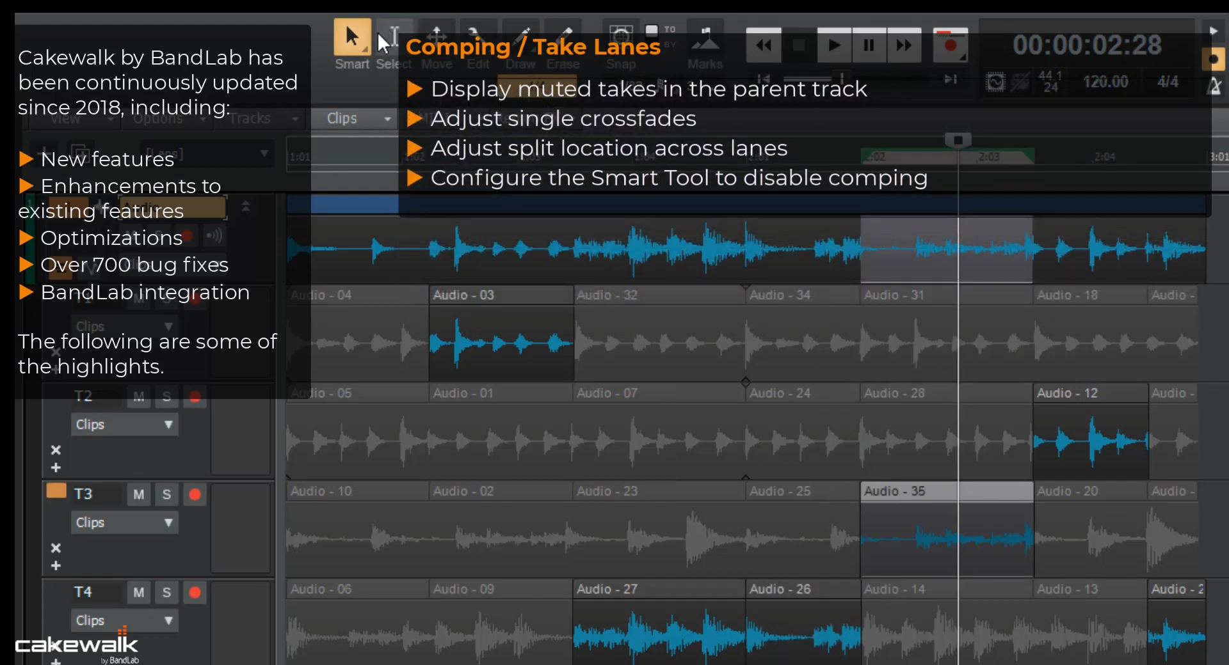Open T3 lane Clips dropdown

pos(124,522)
